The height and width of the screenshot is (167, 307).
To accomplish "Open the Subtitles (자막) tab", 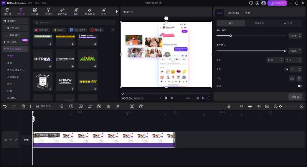I will coord(104,12).
